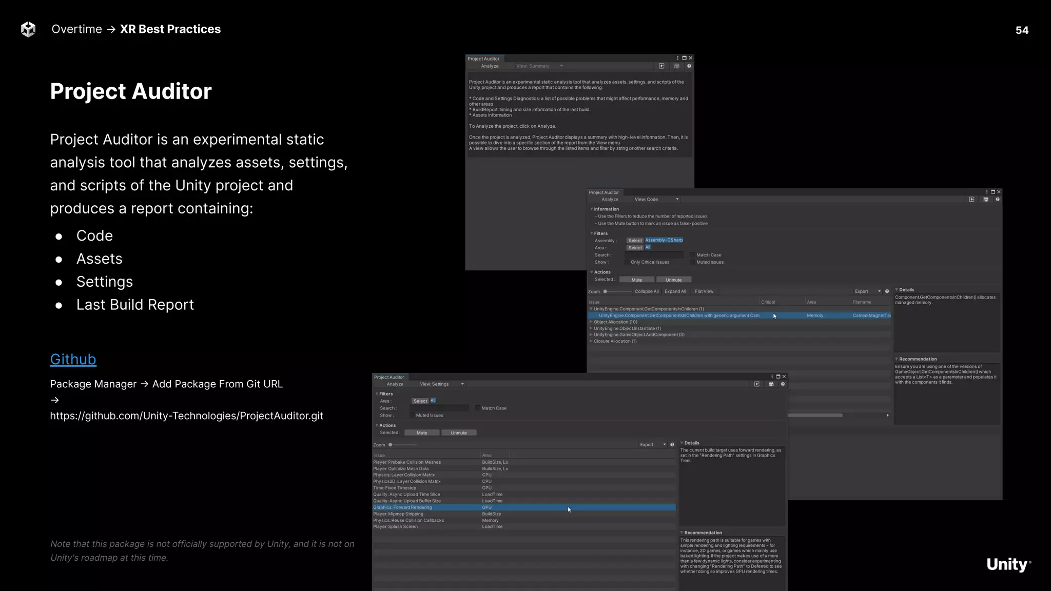Click Unmute button in Code window

point(674,280)
